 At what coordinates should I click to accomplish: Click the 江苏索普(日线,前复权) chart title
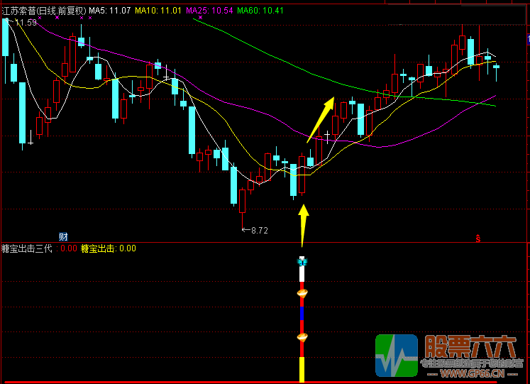(44, 11)
